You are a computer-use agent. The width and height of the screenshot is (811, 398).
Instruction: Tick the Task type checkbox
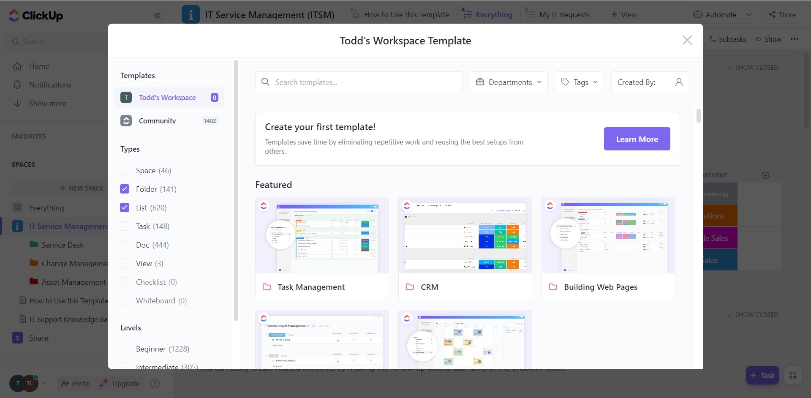point(125,226)
